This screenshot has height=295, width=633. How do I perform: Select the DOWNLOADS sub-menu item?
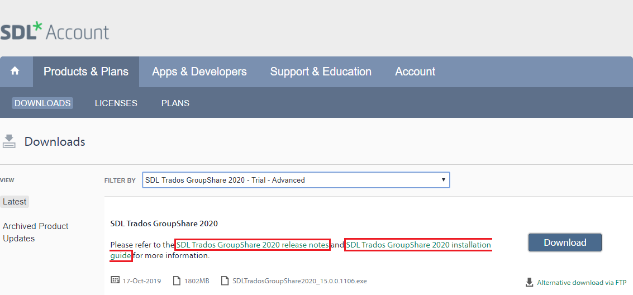pyautogui.click(x=42, y=103)
